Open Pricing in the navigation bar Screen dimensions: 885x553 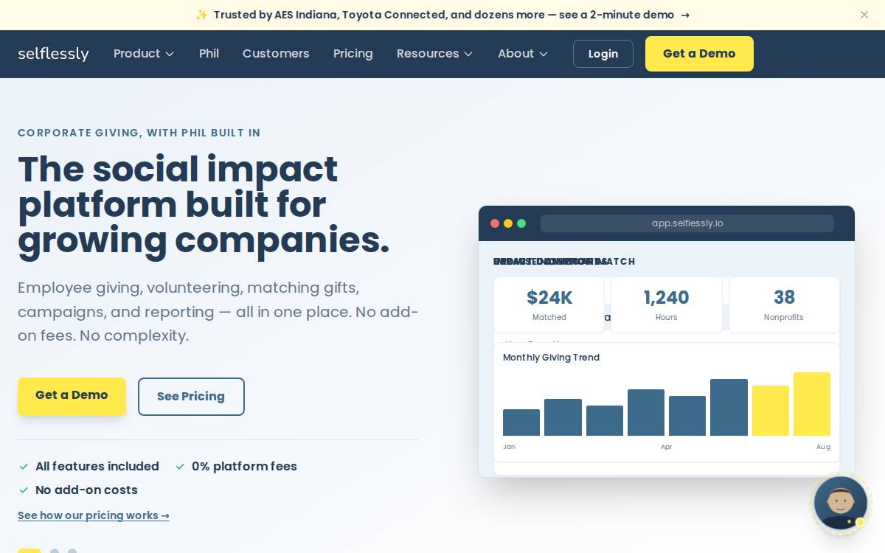(353, 54)
